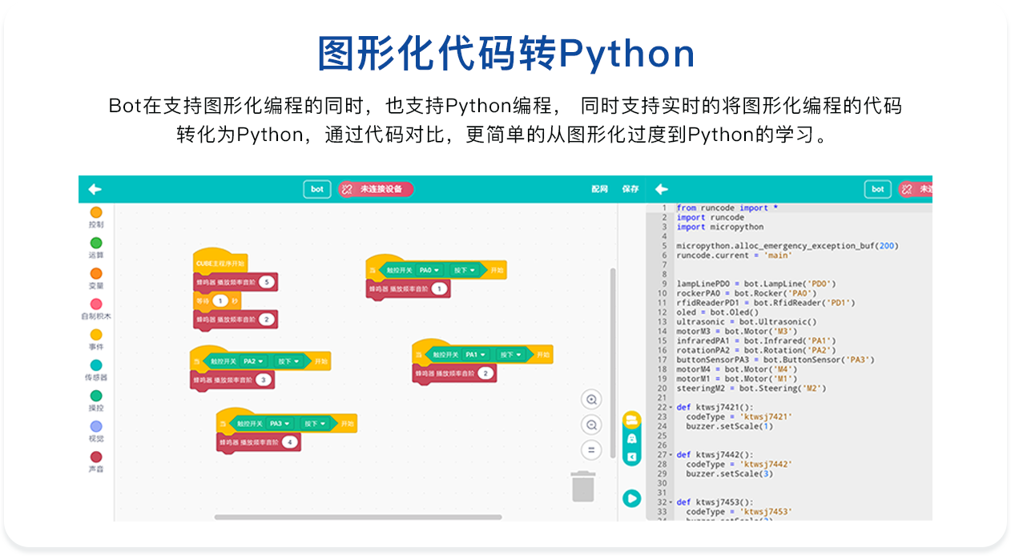1011x556 pixels.
Task: Click the 保存 save button
Action: (630, 189)
